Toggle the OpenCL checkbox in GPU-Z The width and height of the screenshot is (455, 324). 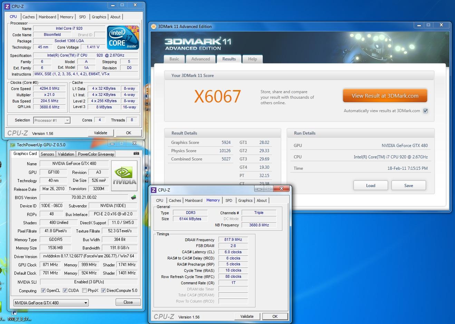pos(43,291)
